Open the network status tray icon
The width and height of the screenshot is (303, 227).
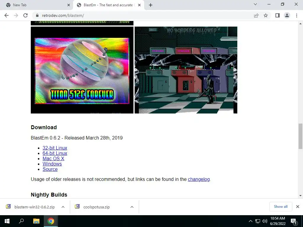coord(258,221)
